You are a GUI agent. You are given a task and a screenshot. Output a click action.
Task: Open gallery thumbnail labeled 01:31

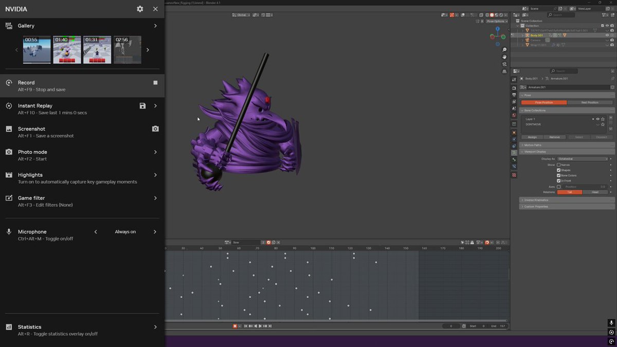click(x=97, y=50)
